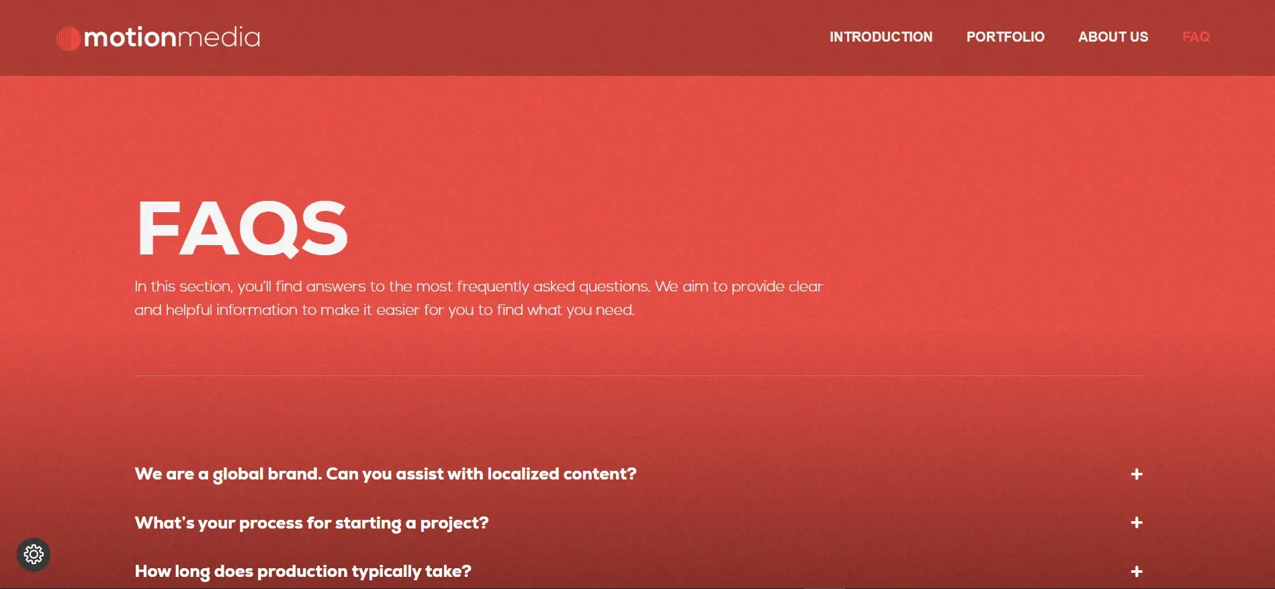Click the large FAQS heading
The width and height of the screenshot is (1275, 589).
click(x=243, y=229)
